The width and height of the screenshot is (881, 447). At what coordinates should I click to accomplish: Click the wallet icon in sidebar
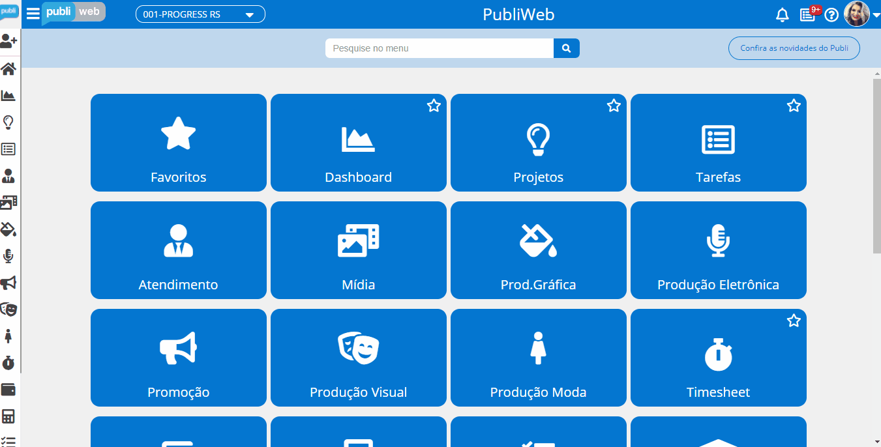[8, 390]
